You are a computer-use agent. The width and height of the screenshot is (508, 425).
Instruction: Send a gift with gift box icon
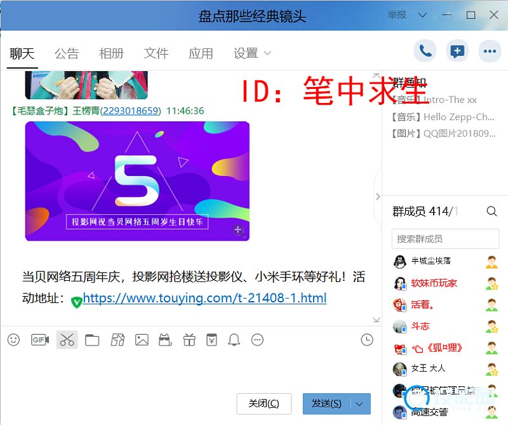click(189, 340)
